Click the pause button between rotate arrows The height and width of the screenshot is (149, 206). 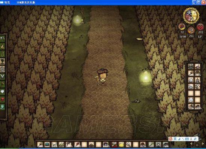197,145
